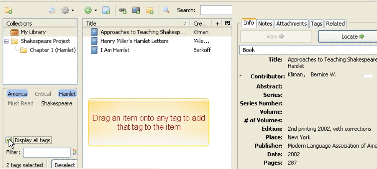Open the tag color options icon

[75, 152]
